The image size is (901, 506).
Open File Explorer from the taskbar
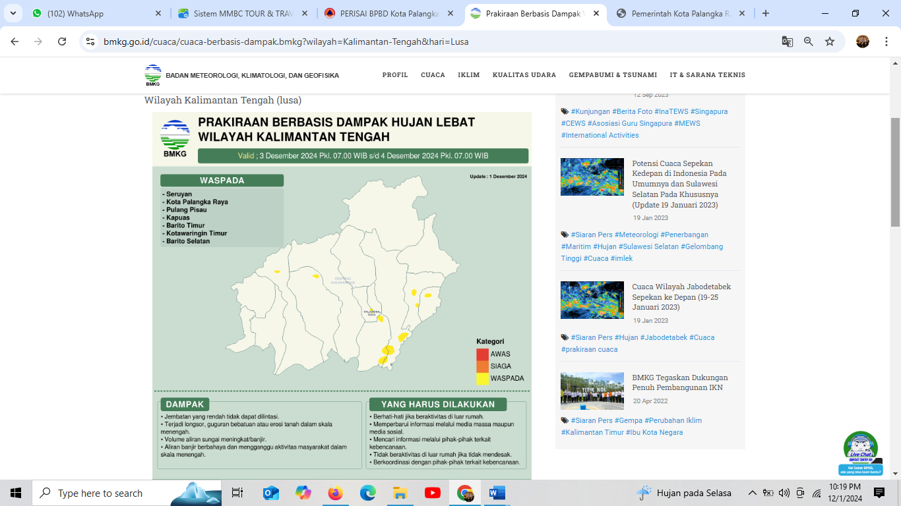tap(400, 493)
